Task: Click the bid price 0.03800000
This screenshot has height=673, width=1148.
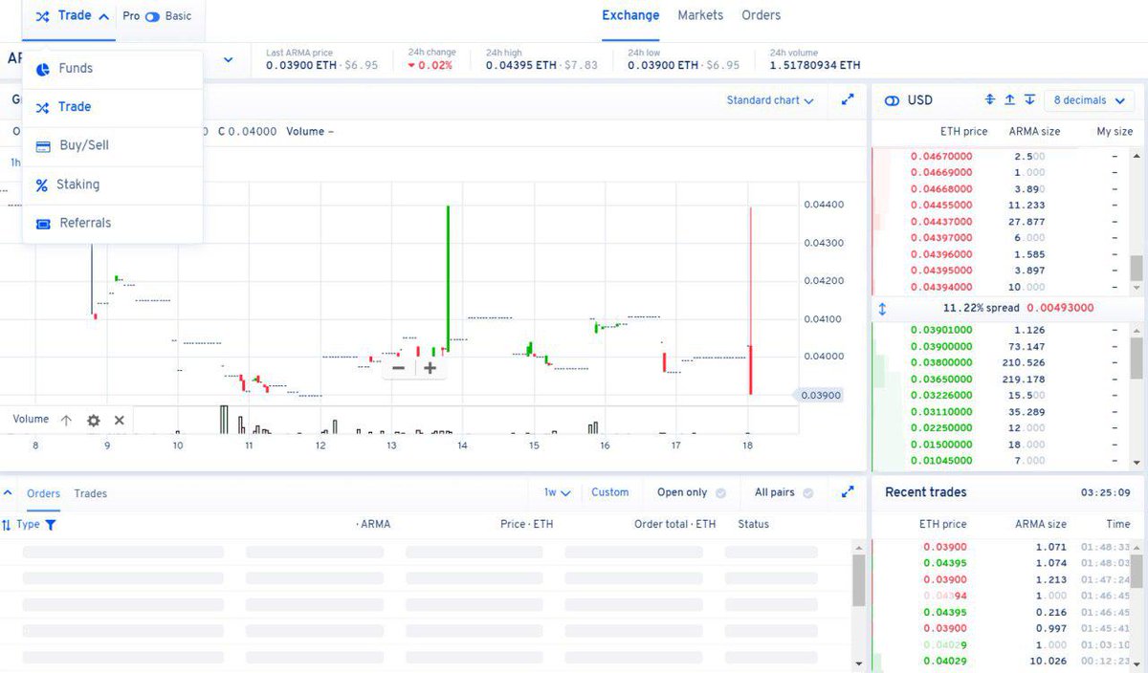Action: pyautogui.click(x=941, y=362)
